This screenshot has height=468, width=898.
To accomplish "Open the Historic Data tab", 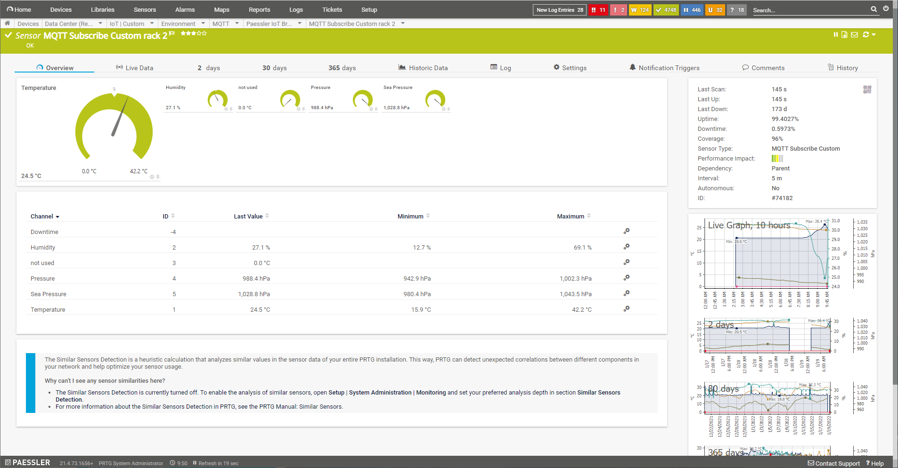I will (423, 68).
